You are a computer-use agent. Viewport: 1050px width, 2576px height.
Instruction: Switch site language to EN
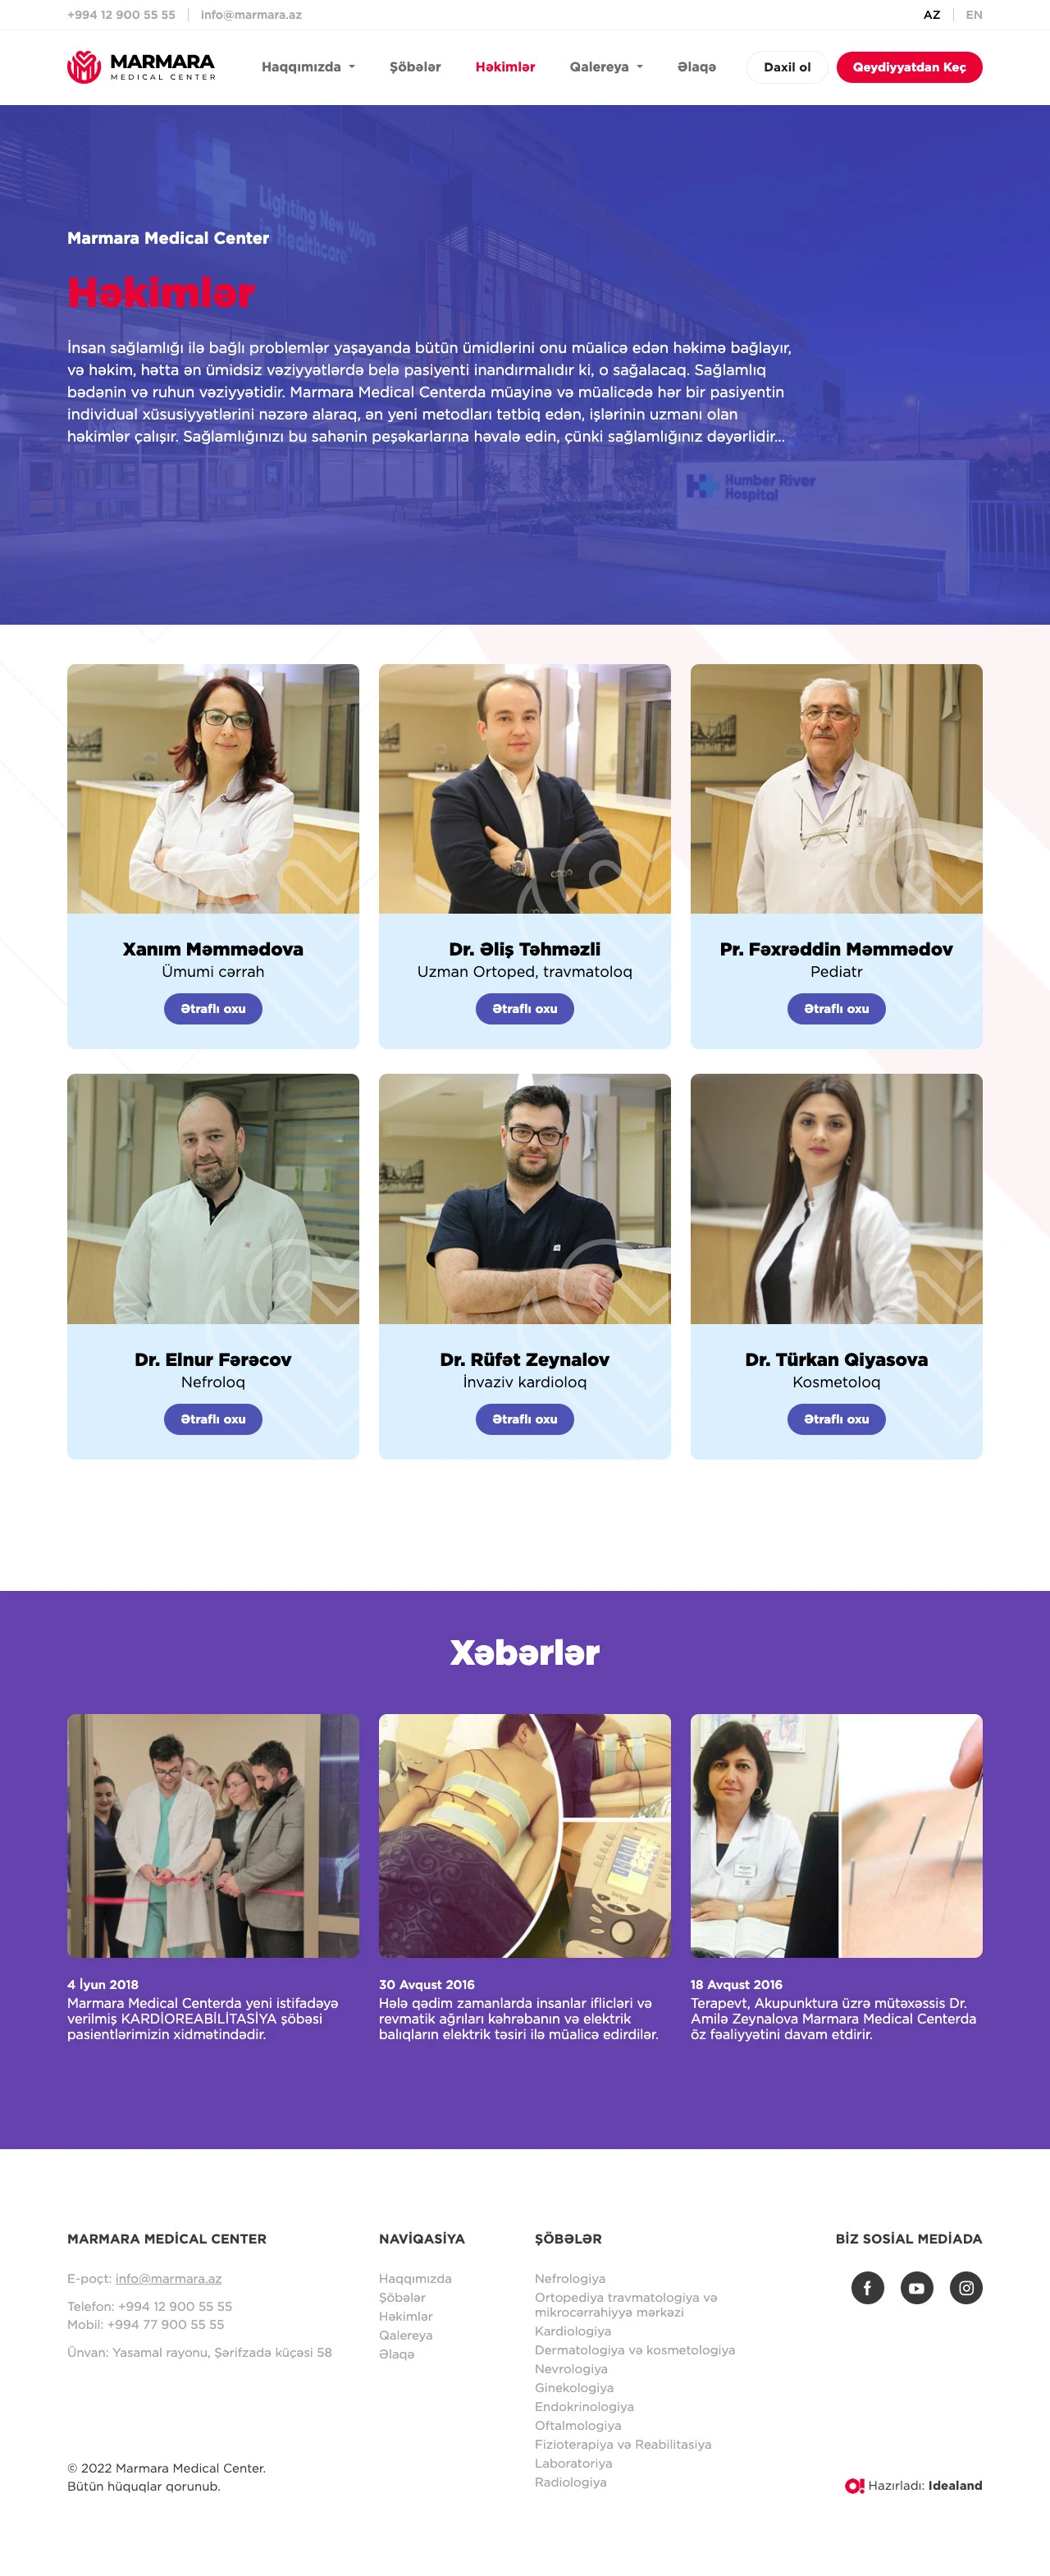[x=974, y=15]
